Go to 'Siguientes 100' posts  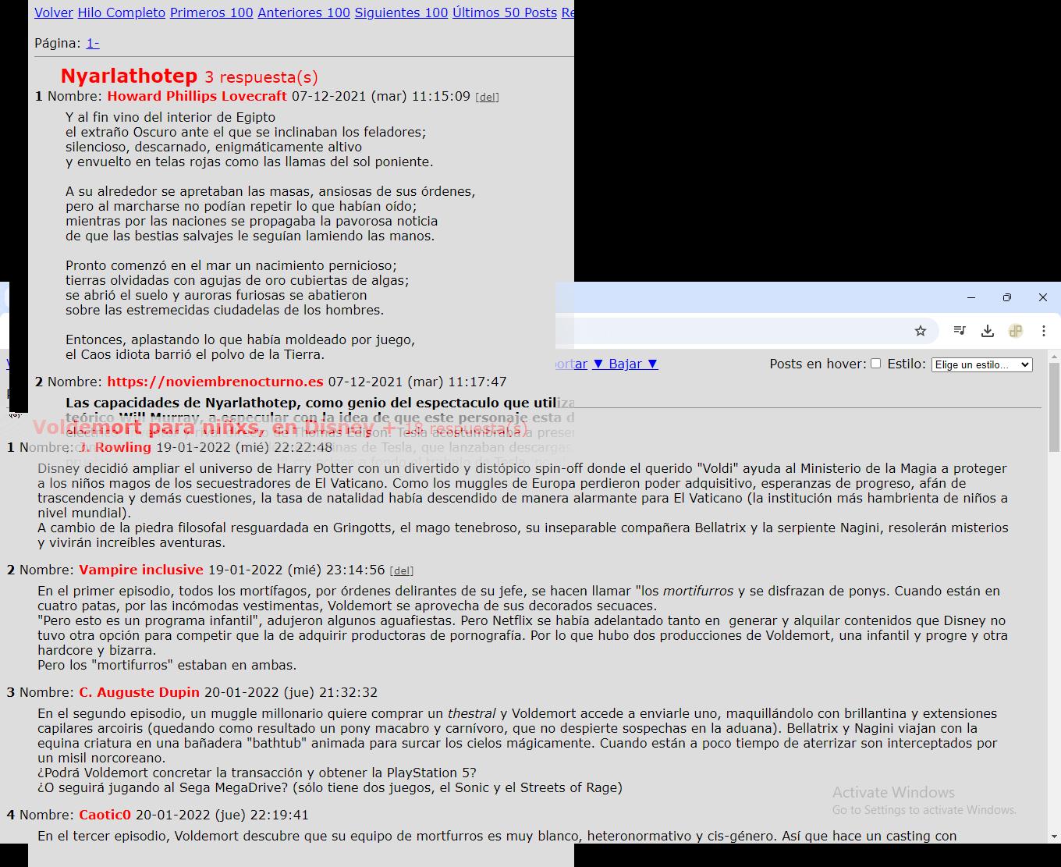coord(402,12)
